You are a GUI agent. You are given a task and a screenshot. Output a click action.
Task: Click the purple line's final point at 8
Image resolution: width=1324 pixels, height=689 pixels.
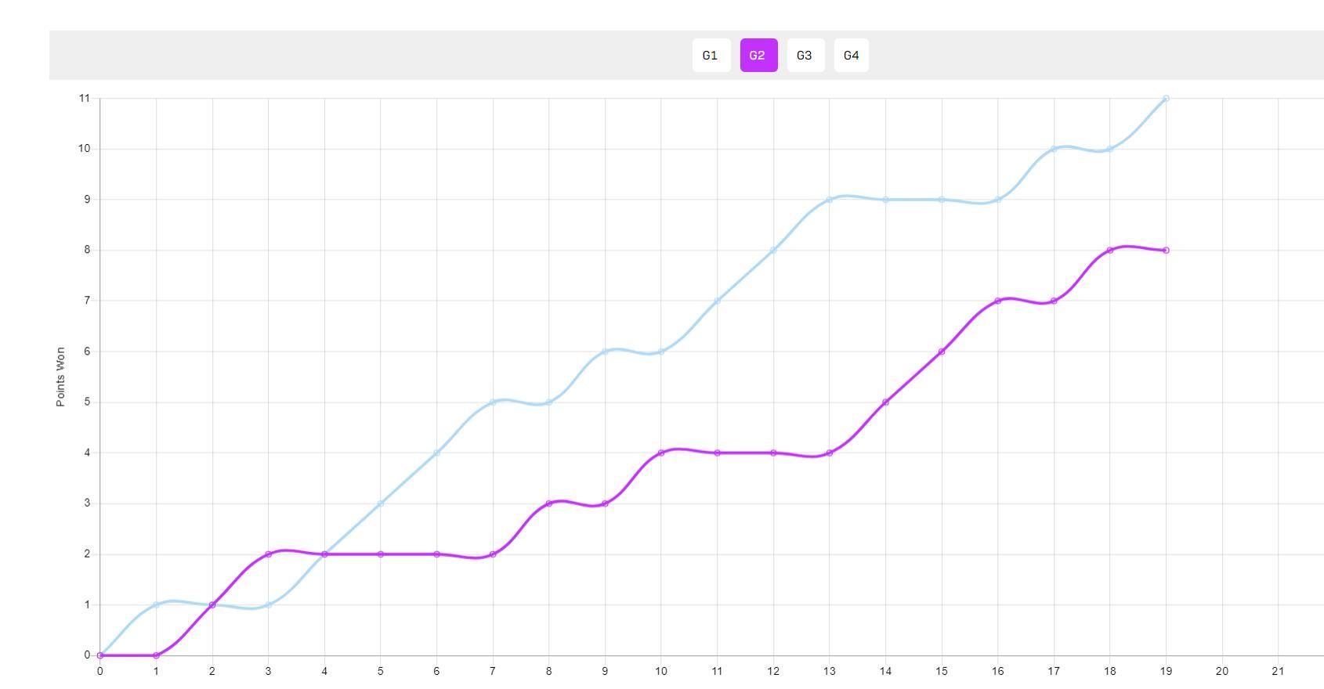pyautogui.click(x=1166, y=251)
